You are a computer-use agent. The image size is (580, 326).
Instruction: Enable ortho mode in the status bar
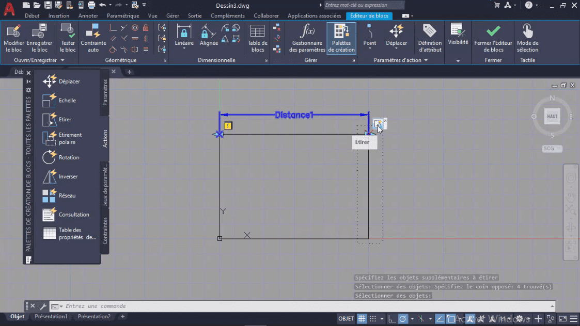pos(391,318)
